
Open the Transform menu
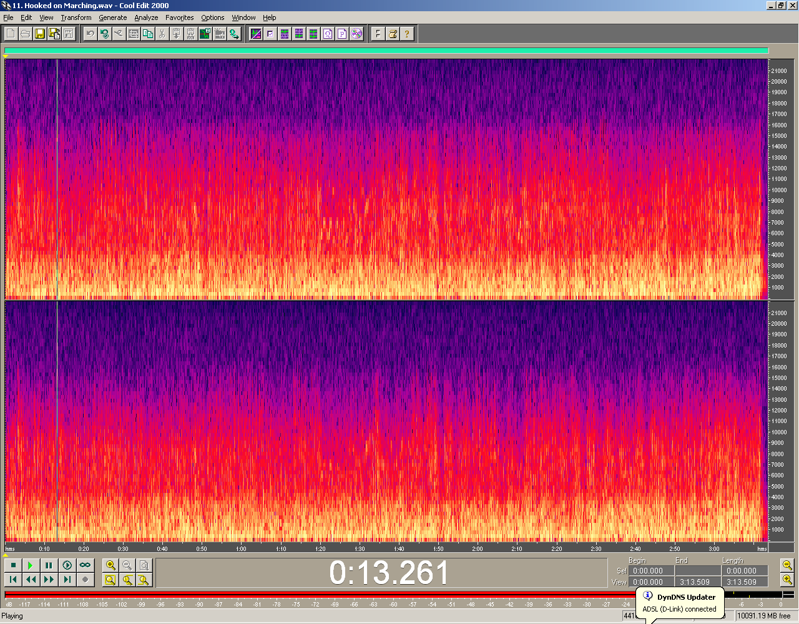click(x=76, y=17)
